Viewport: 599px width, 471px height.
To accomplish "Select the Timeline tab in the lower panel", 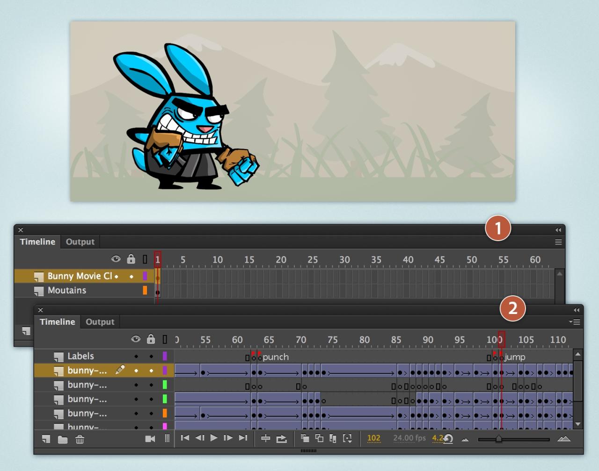I will point(57,321).
